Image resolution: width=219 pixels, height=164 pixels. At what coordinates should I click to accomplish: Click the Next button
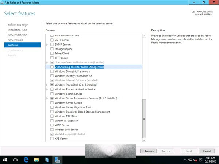tap(166, 151)
